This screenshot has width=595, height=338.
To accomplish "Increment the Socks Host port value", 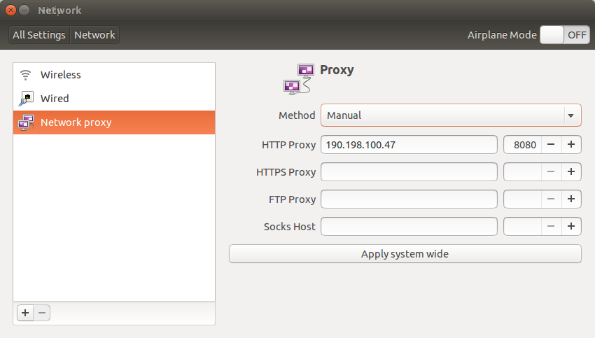I will click(x=571, y=227).
